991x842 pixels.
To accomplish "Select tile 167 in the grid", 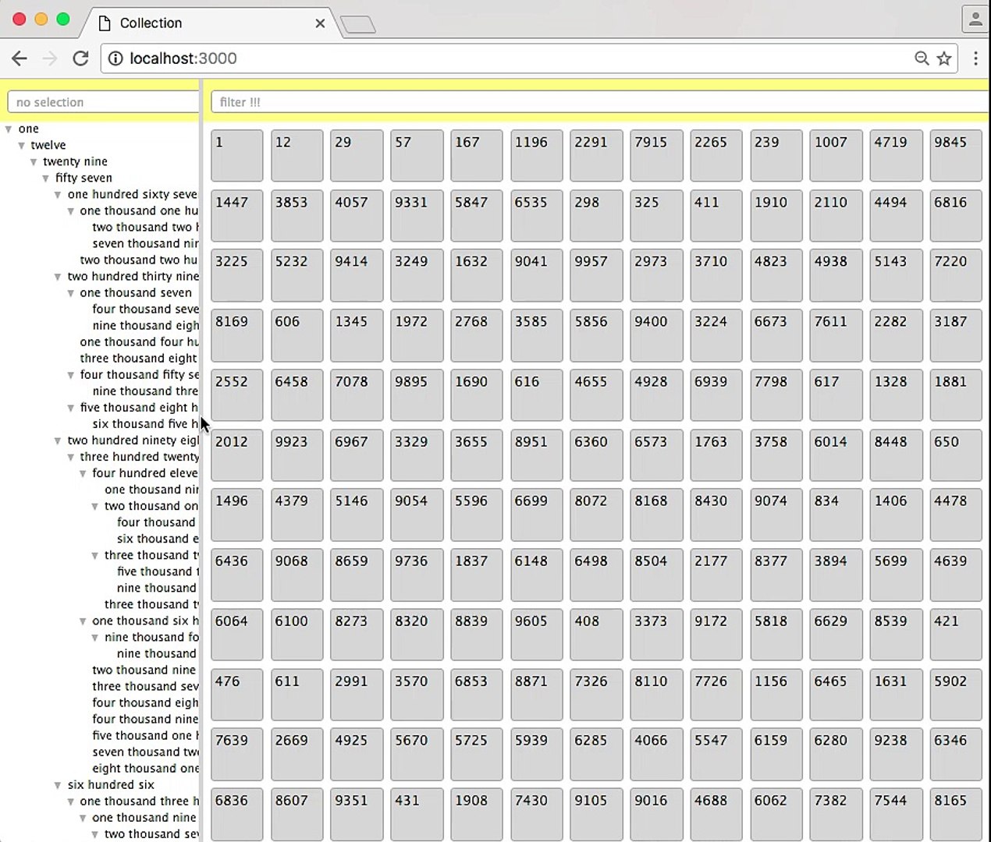I will [477, 155].
